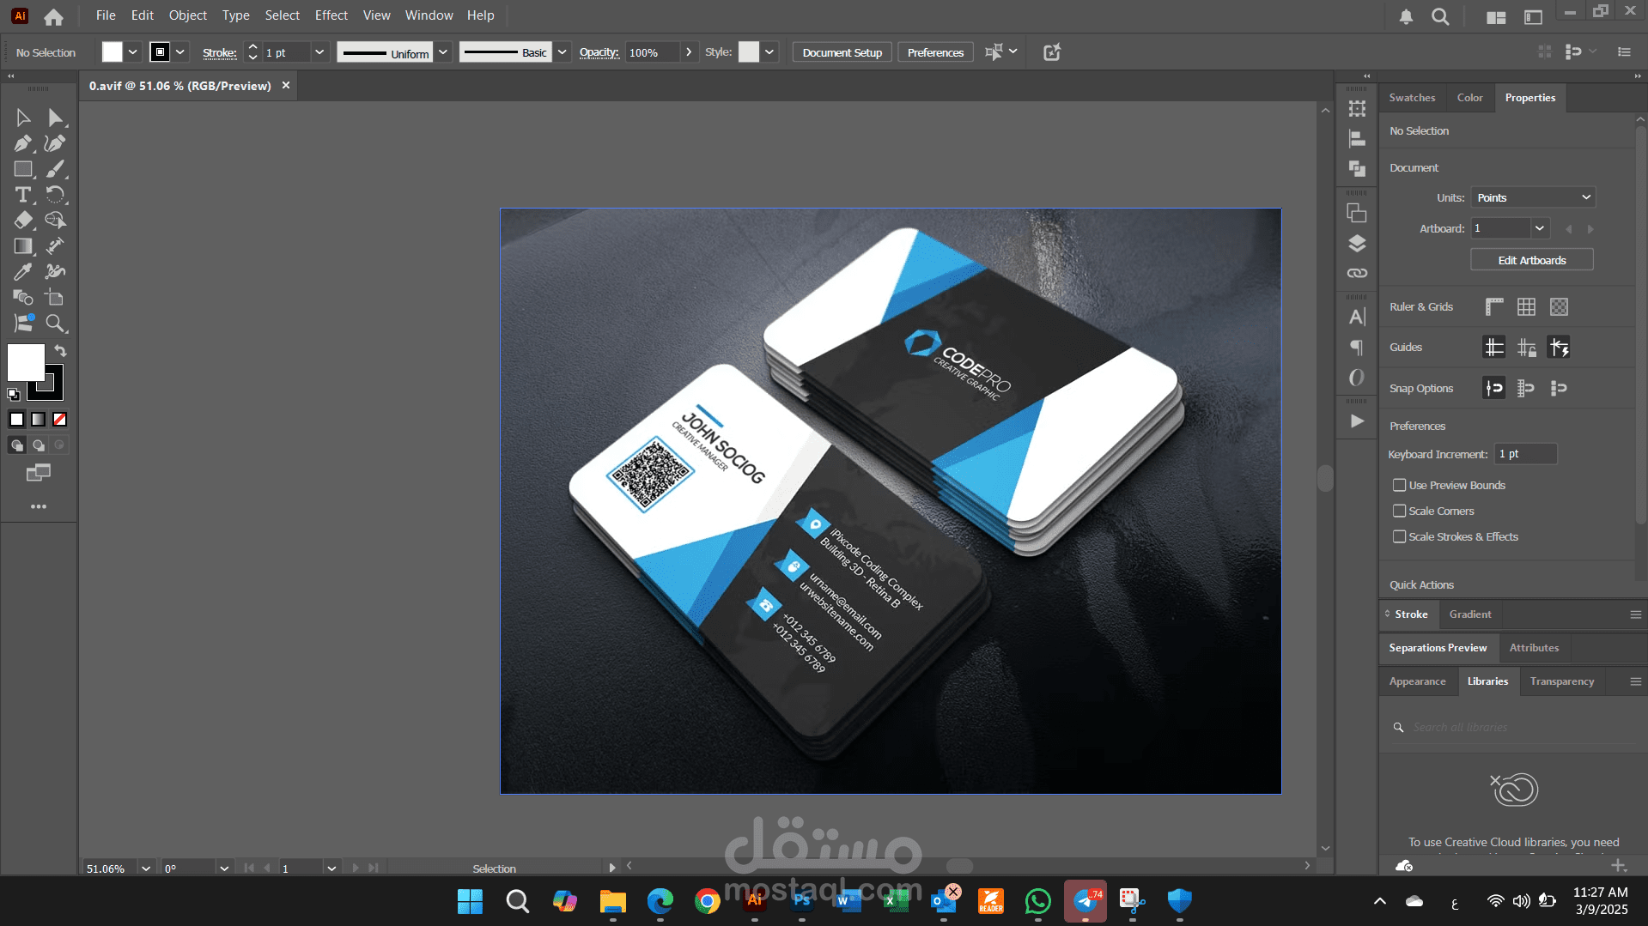
Task: Select the Curvature tool
Action: coord(55,143)
